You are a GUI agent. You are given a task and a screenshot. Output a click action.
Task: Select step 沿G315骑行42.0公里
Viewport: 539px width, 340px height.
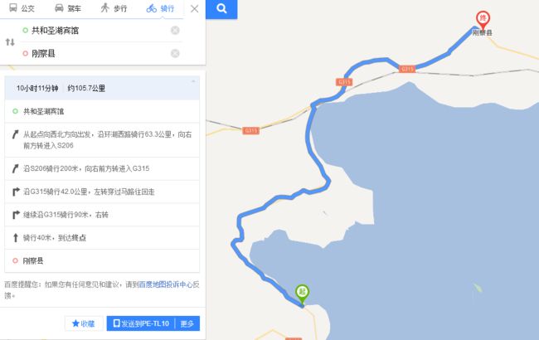pos(102,192)
